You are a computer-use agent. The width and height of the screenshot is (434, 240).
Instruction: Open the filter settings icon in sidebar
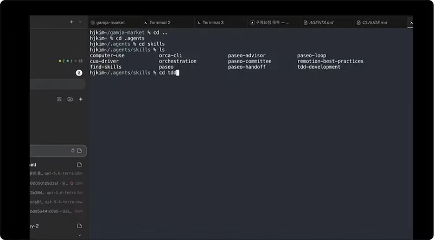(59, 99)
